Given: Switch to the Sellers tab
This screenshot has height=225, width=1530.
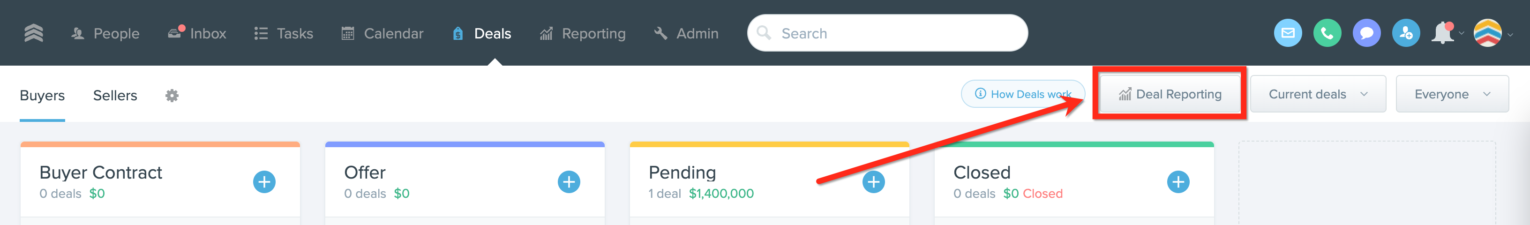Looking at the screenshot, I should point(115,96).
